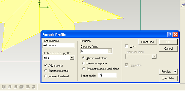
Task: Click the draft-faces solid icon with angled side
Action: (27, 87)
